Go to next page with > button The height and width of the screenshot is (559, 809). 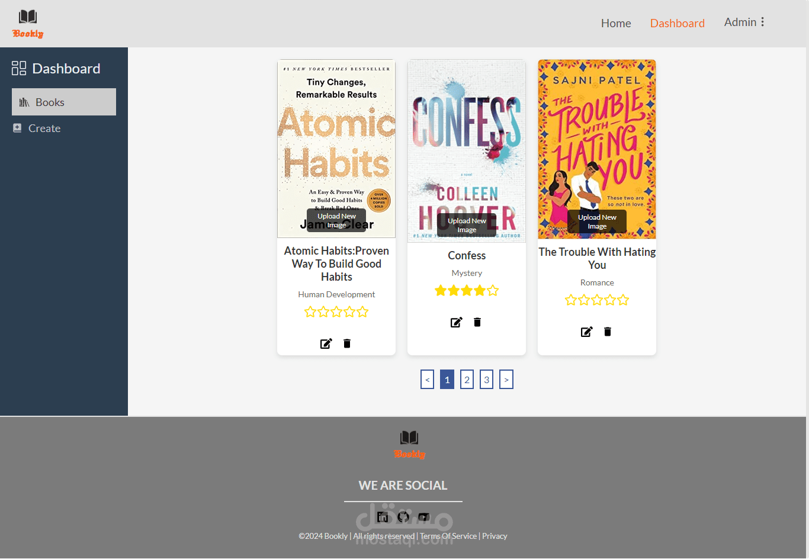[x=506, y=380]
